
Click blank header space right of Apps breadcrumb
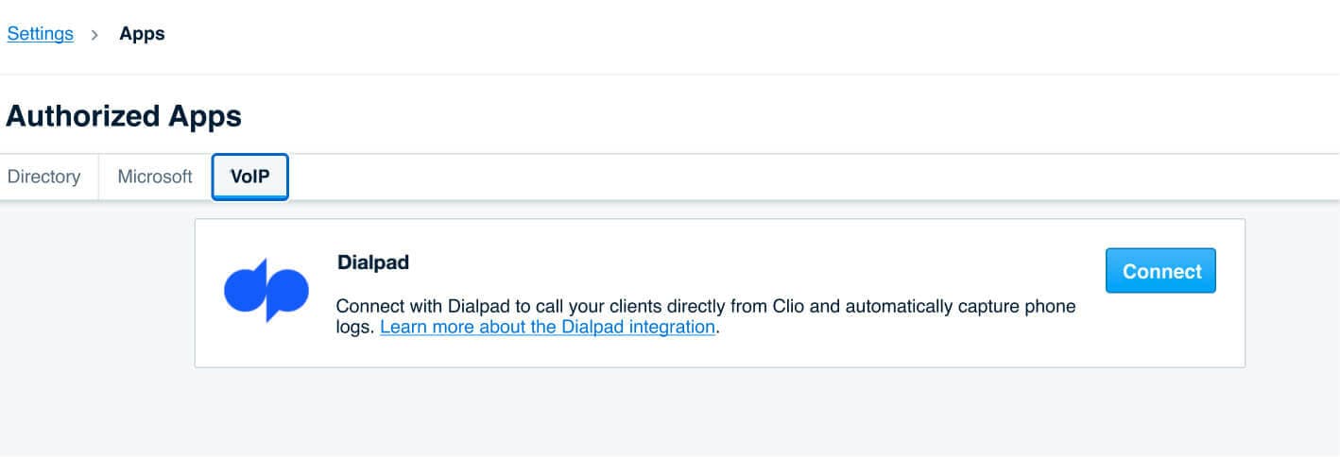click(x=661, y=35)
